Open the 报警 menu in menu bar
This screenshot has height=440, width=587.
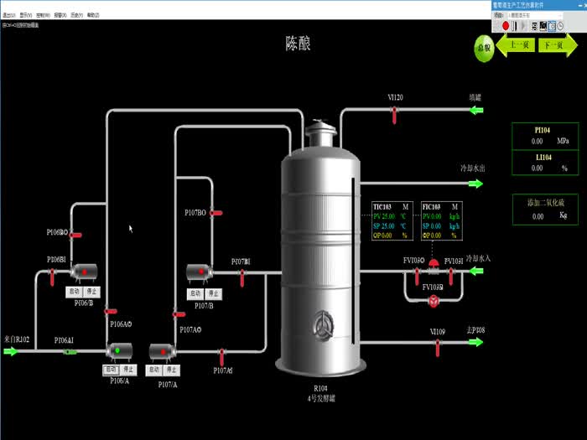click(60, 15)
